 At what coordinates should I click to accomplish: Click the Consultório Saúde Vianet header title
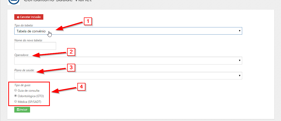(58, 1)
